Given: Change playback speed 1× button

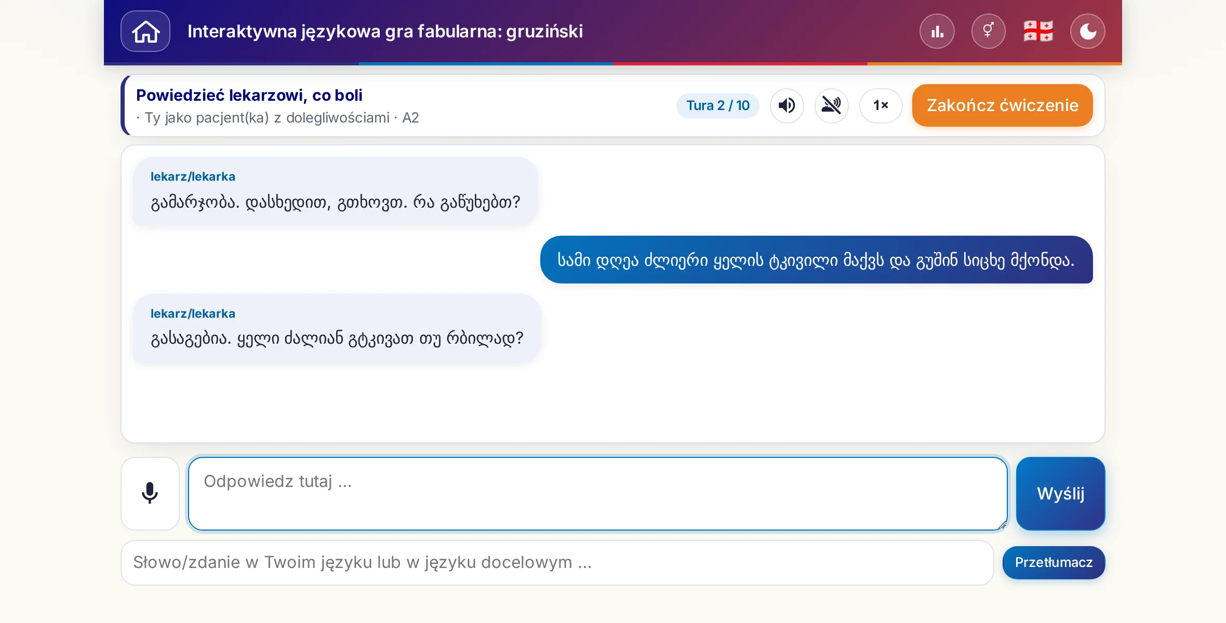Looking at the screenshot, I should pyautogui.click(x=881, y=105).
